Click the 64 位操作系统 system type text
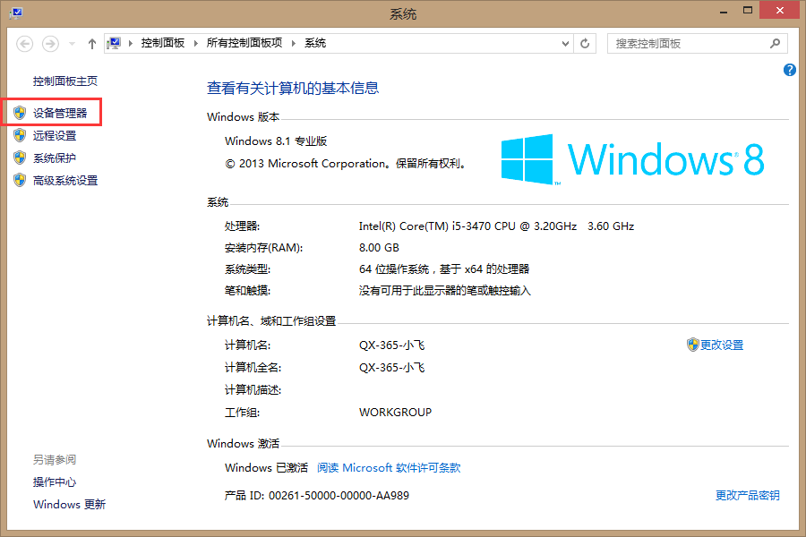806x537 pixels. click(444, 269)
